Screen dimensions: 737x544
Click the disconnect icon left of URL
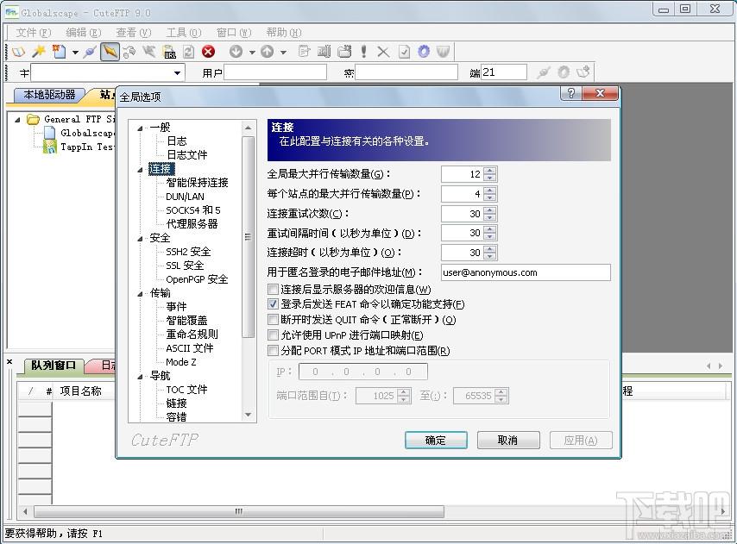(x=149, y=52)
